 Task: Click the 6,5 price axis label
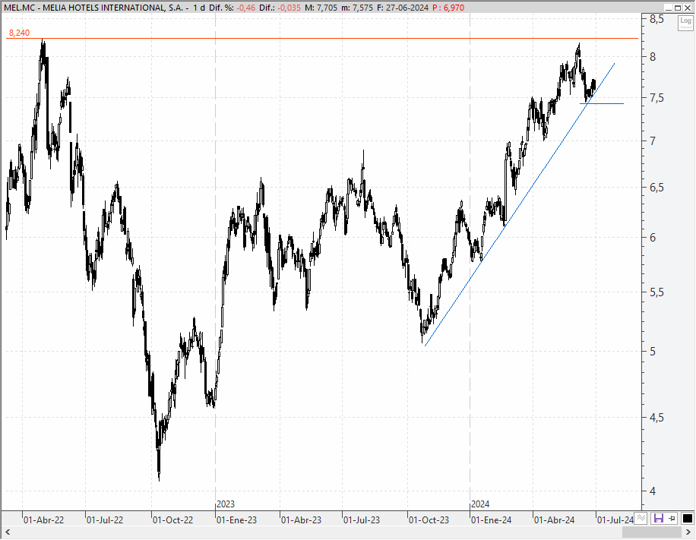[657, 188]
